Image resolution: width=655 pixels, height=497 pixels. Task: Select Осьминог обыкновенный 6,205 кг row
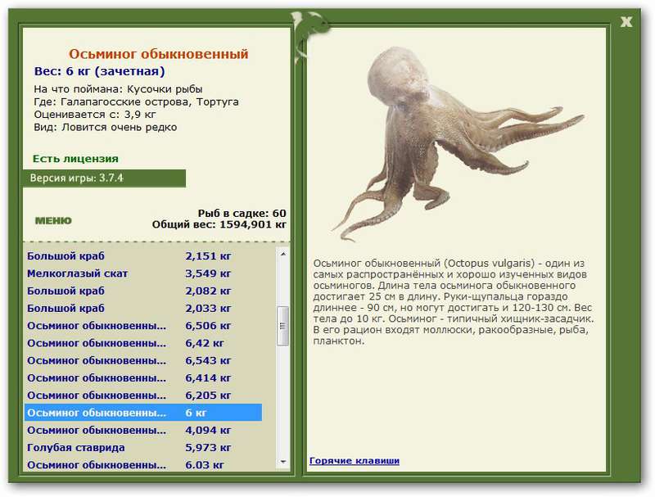click(143, 395)
